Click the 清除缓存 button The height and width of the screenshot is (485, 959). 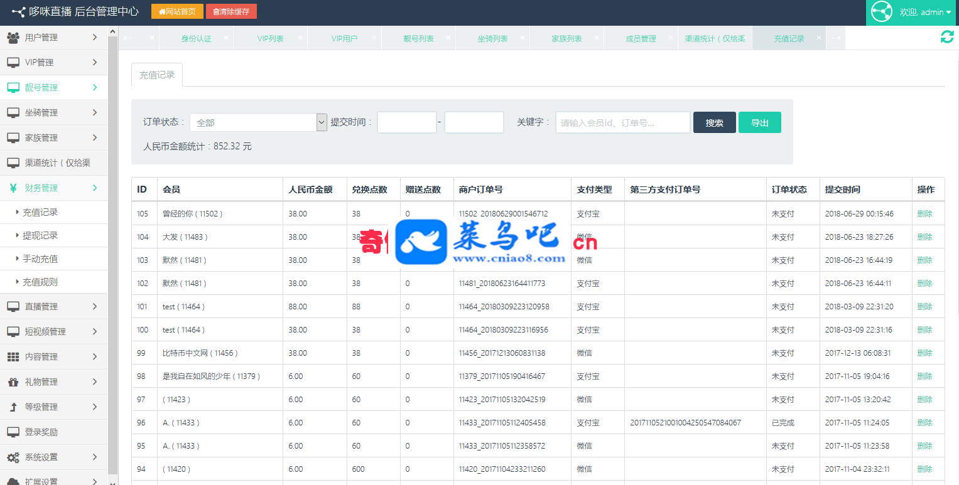pyautogui.click(x=231, y=11)
